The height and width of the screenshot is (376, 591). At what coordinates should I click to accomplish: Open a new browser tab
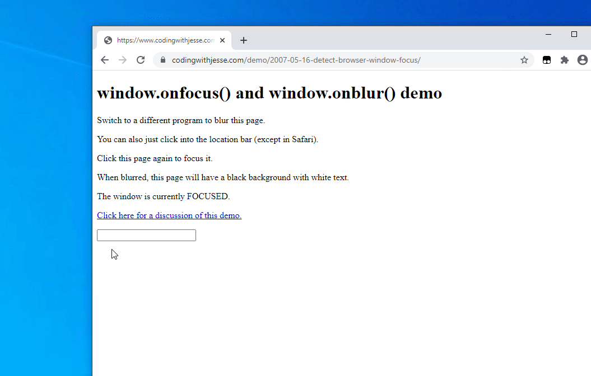(244, 40)
